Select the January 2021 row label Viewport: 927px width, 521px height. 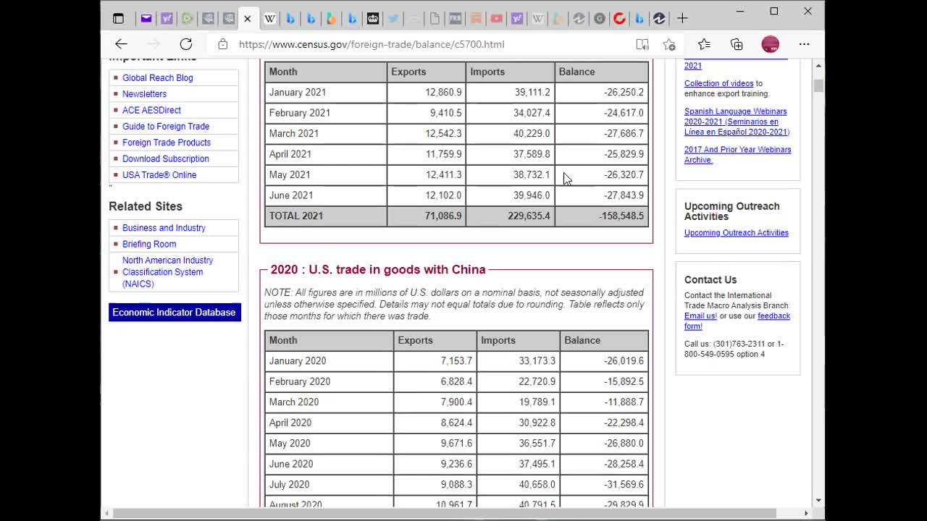click(x=298, y=92)
